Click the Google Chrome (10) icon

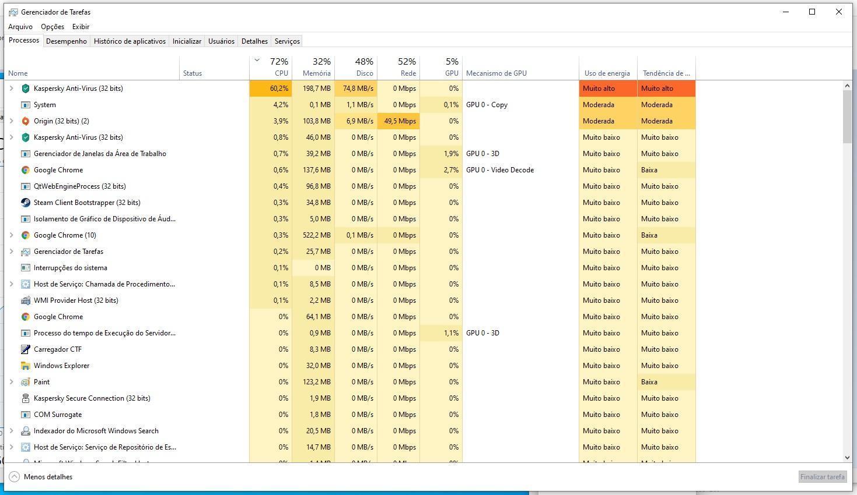[25, 235]
